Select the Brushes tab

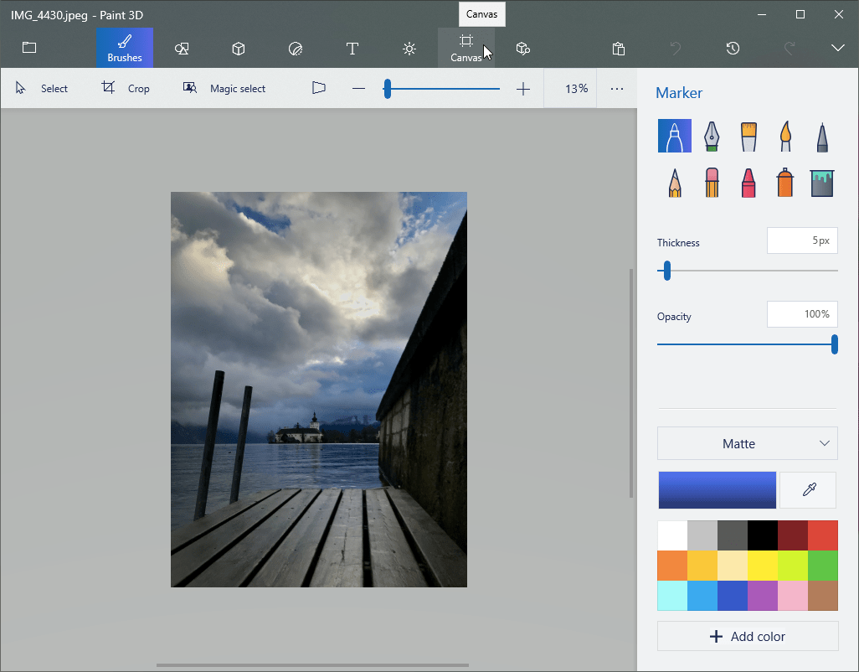(125, 49)
